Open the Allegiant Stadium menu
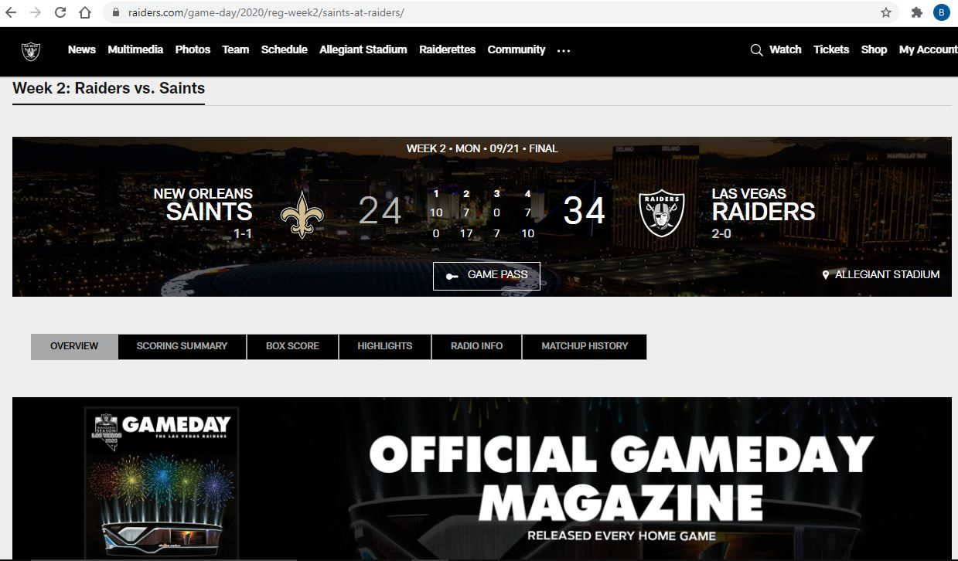 (363, 49)
